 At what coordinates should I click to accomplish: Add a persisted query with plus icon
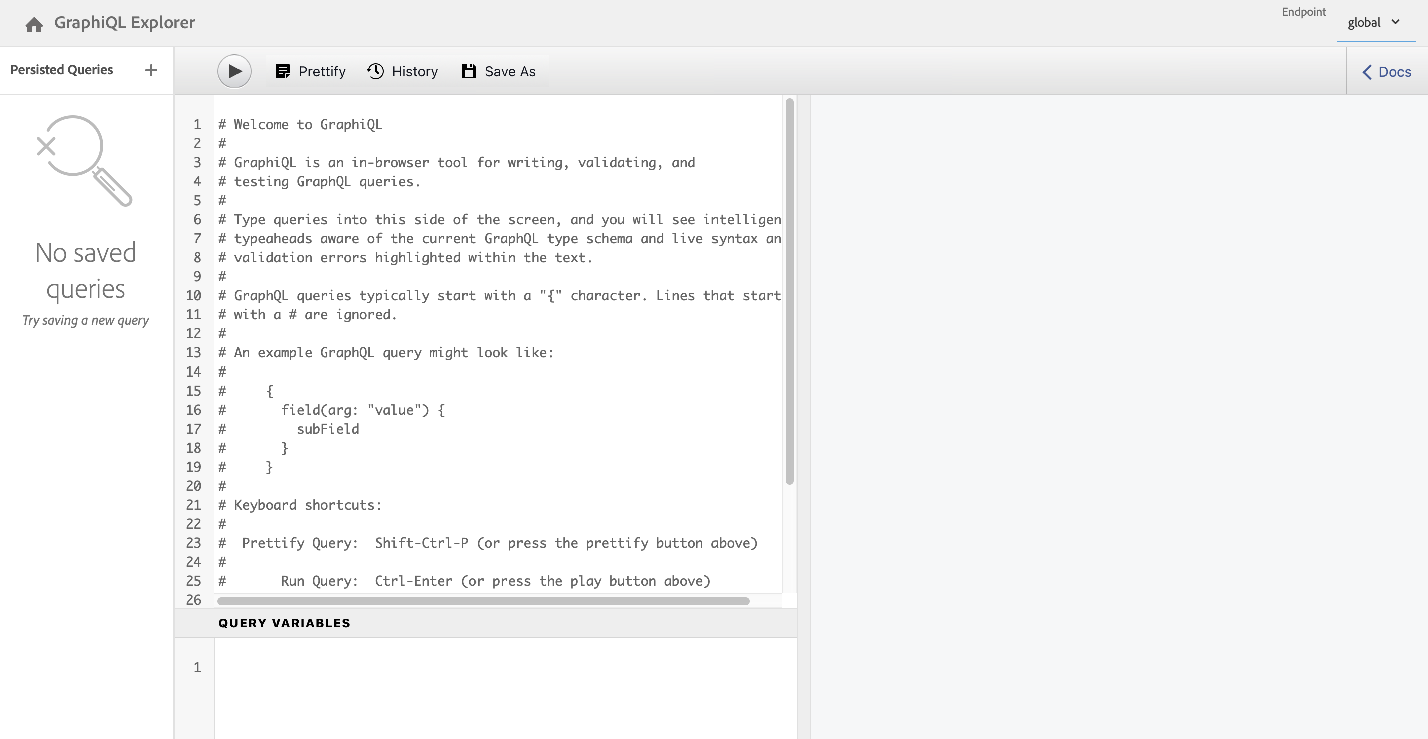[x=151, y=70]
